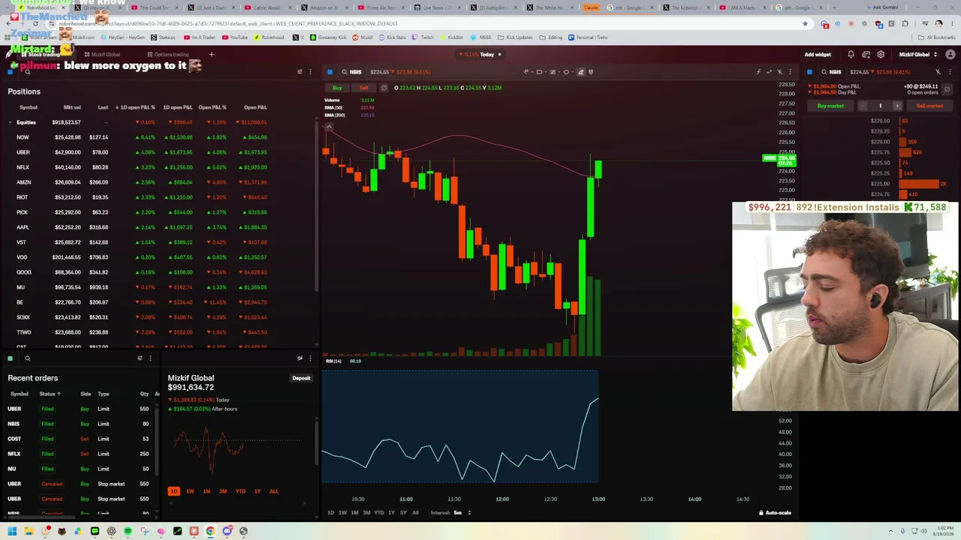Bookmark this page with the star icon
This screenshot has width=961, height=540.
[x=806, y=23]
